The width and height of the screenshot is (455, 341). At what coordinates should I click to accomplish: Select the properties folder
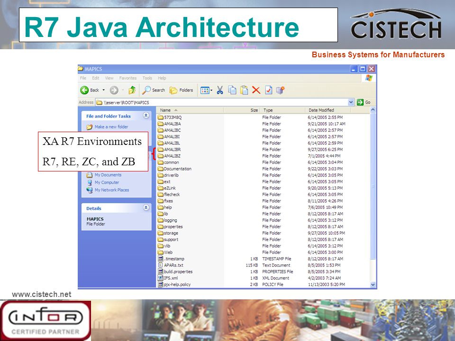(x=170, y=226)
